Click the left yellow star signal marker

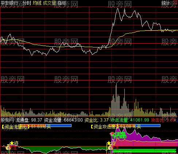click(12, 143)
